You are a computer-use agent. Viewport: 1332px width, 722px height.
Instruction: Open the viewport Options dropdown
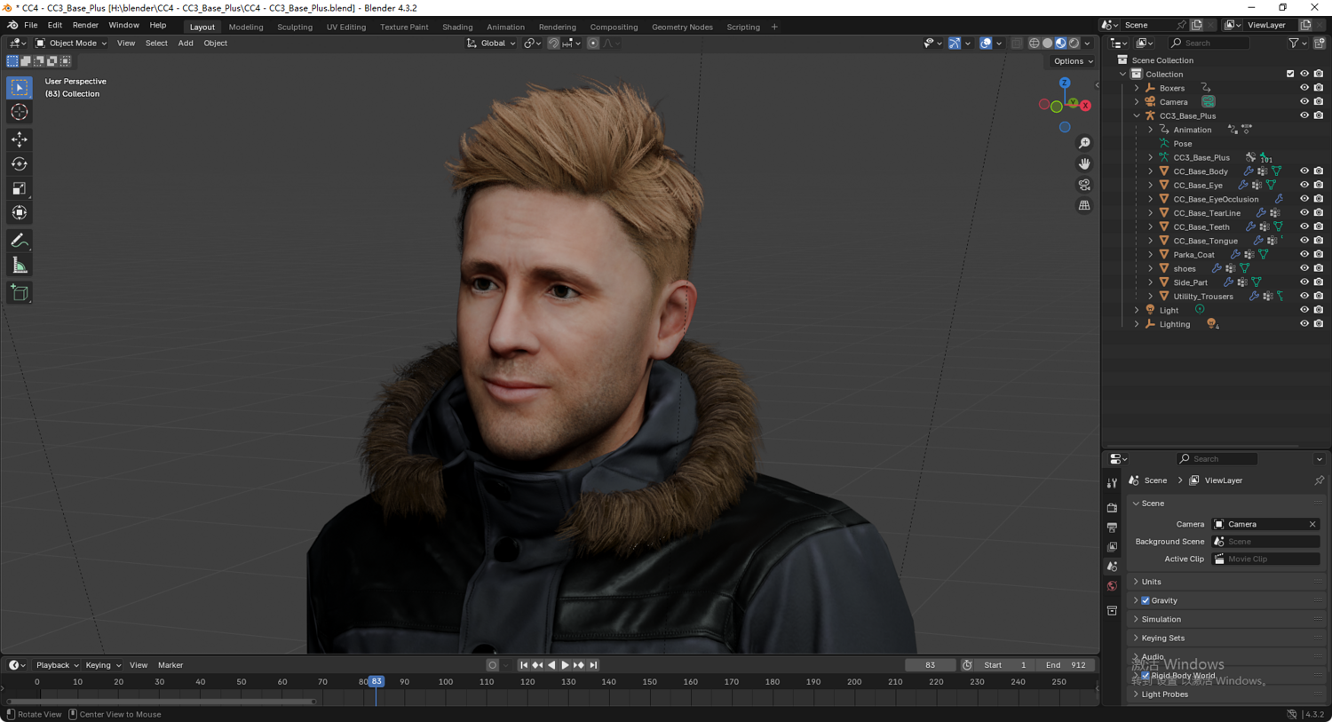point(1073,61)
